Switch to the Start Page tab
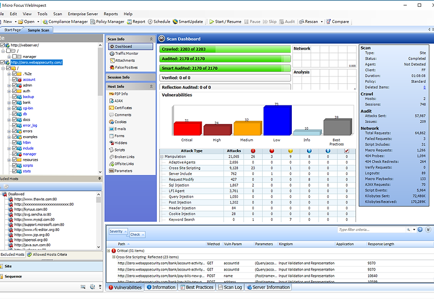The height and width of the screenshot is (299, 434). [x=12, y=30]
